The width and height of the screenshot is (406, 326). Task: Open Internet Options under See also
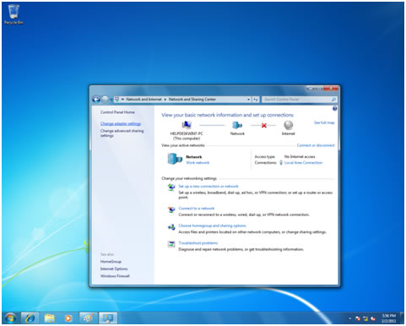114,269
